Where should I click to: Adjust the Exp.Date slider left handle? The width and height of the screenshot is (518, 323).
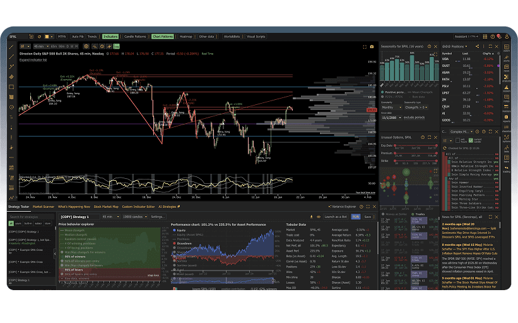coord(395,145)
